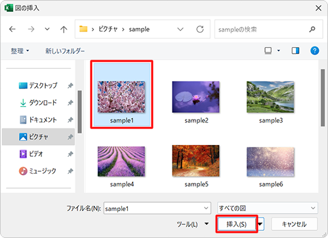This screenshot has height=238, width=328.
Task: Go up one folder level
Action: click(x=64, y=29)
